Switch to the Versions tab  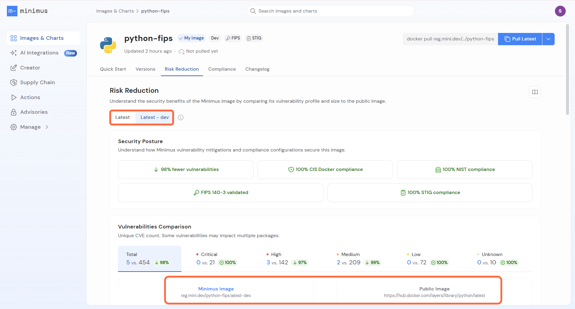(146, 69)
